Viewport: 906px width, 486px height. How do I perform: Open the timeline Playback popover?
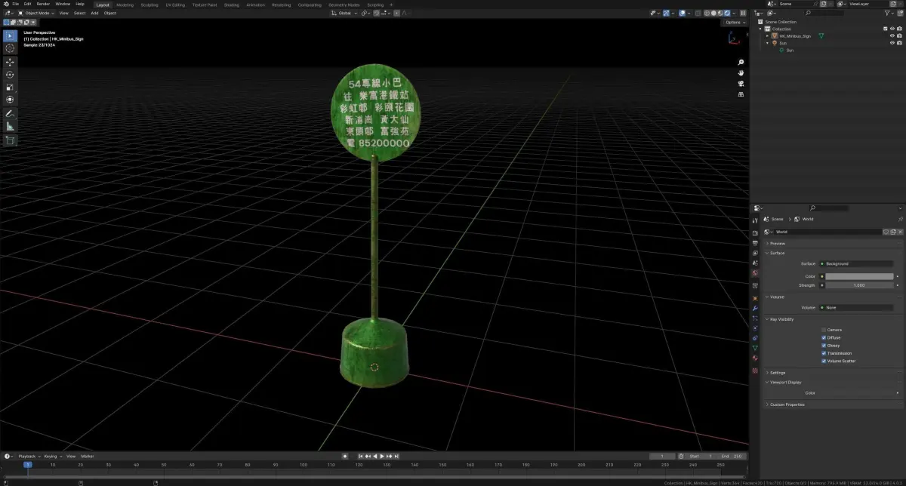(x=29, y=456)
